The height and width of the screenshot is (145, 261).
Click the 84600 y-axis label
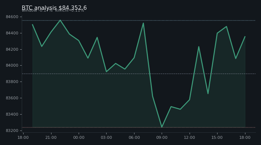click(12, 17)
